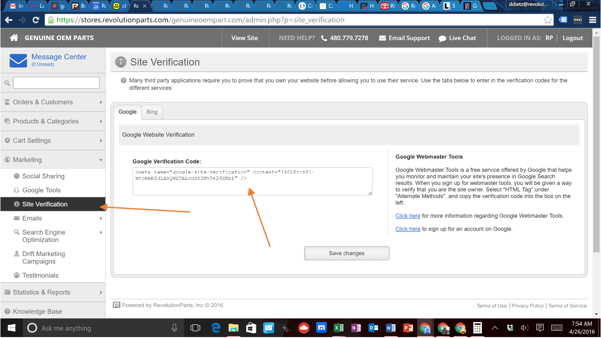The height and width of the screenshot is (338, 601).
Task: Switch to the Bing verification tab
Action: pos(152,112)
